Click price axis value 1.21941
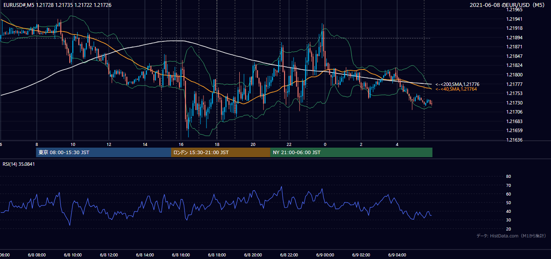The height and width of the screenshot is (259, 551). pos(514,19)
